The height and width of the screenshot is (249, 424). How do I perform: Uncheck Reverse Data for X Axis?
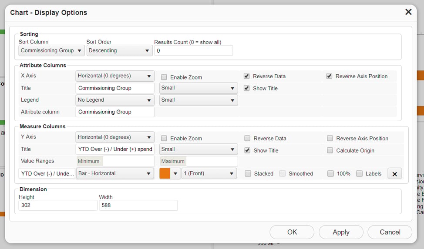247,76
